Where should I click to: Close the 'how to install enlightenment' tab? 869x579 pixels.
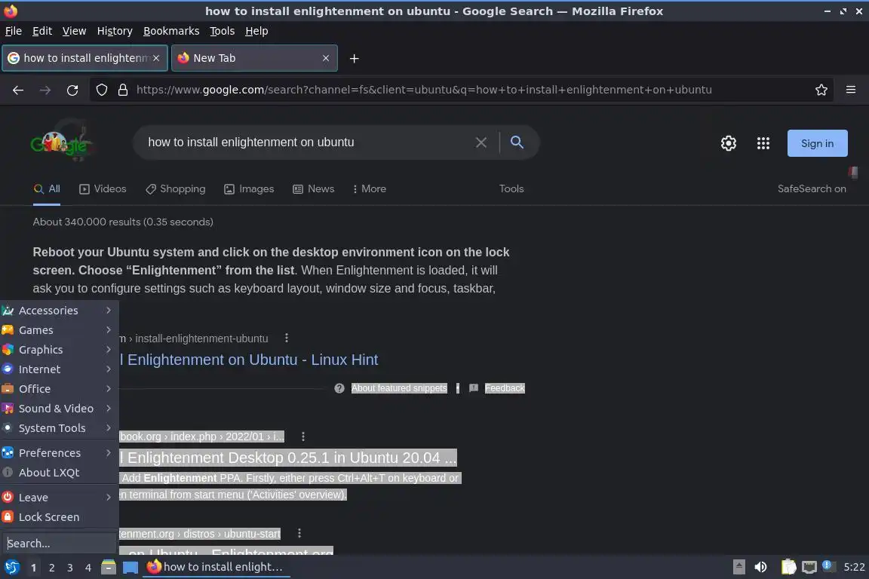pos(156,58)
